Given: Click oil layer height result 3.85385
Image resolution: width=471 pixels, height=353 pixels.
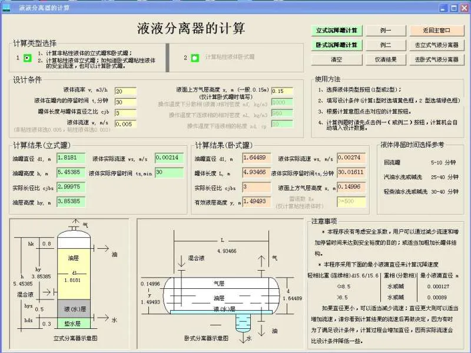Looking at the screenshot, I should 71,201.
